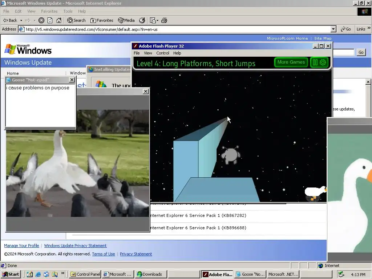
Task: Open the Site Map link
Action: pos(323,38)
